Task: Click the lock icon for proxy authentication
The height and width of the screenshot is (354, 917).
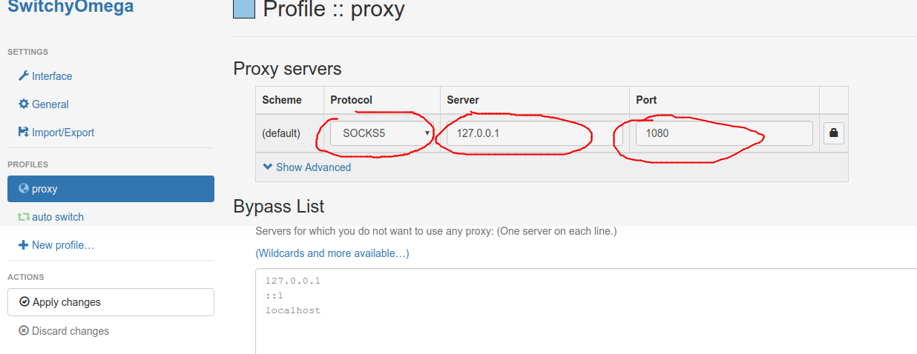Action: coord(834,133)
